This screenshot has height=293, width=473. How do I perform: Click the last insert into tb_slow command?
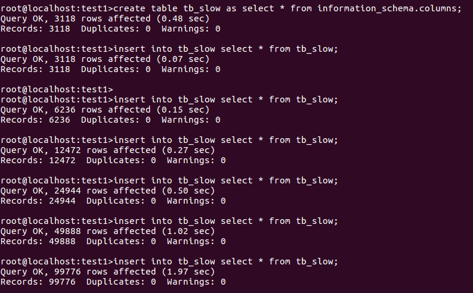(169, 261)
